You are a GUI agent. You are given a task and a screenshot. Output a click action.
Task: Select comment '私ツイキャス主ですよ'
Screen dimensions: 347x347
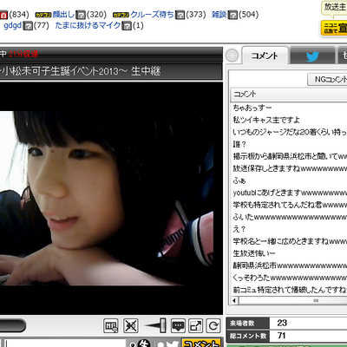[x=266, y=120]
